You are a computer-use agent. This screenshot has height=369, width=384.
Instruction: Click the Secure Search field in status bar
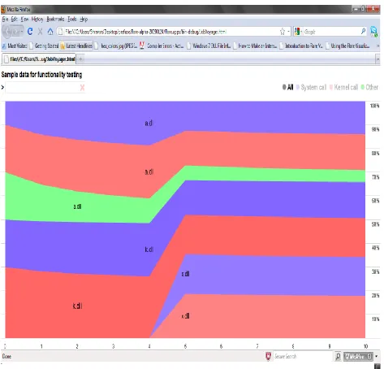(x=303, y=356)
